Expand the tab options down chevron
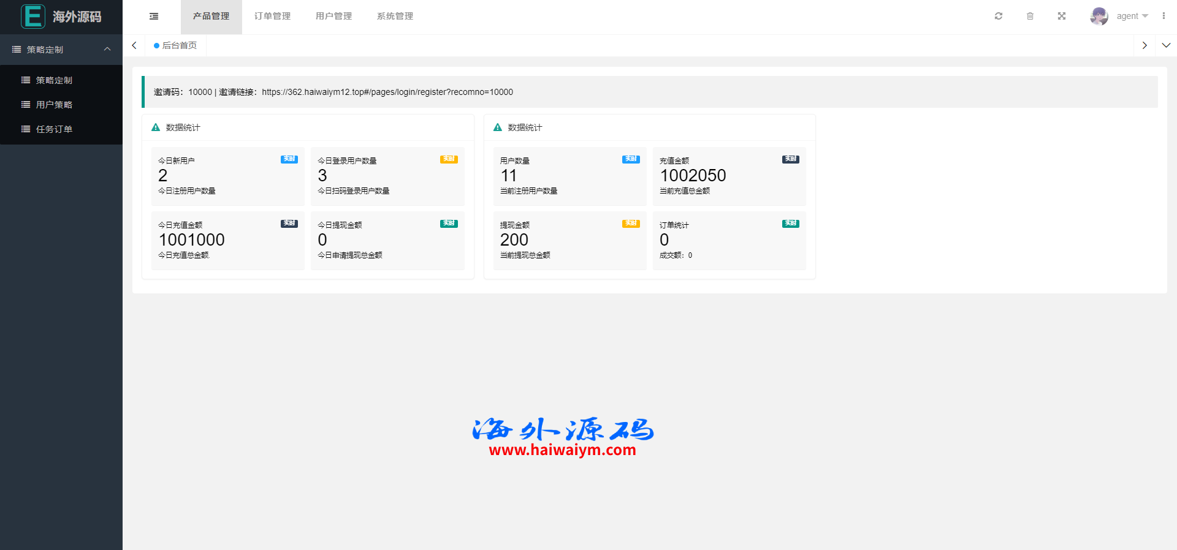Screen dimensions: 1177x550 (1166, 45)
